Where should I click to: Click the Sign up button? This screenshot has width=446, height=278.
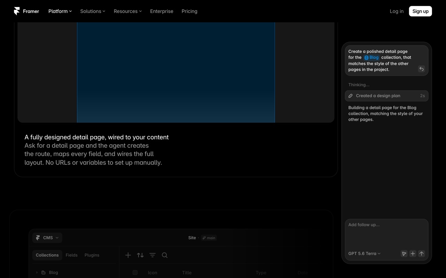coord(420,11)
